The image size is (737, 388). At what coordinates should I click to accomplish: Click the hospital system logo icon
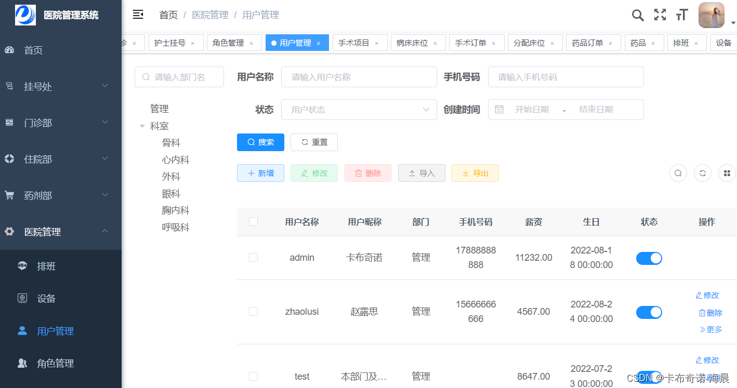(x=25, y=15)
